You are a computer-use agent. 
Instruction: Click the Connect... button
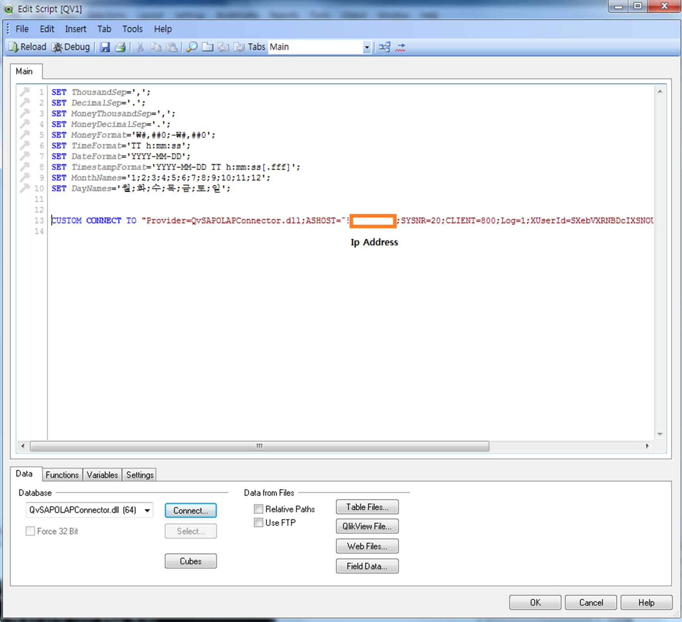coord(191,510)
